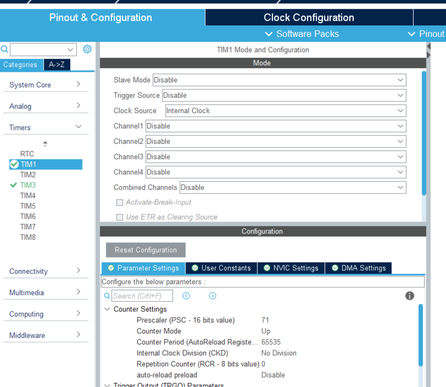
Task: Open the gear settings icon near search
Action: coord(87,49)
